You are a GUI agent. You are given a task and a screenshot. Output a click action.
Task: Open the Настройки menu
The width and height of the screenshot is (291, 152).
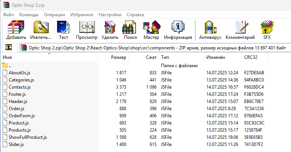pos(110,15)
